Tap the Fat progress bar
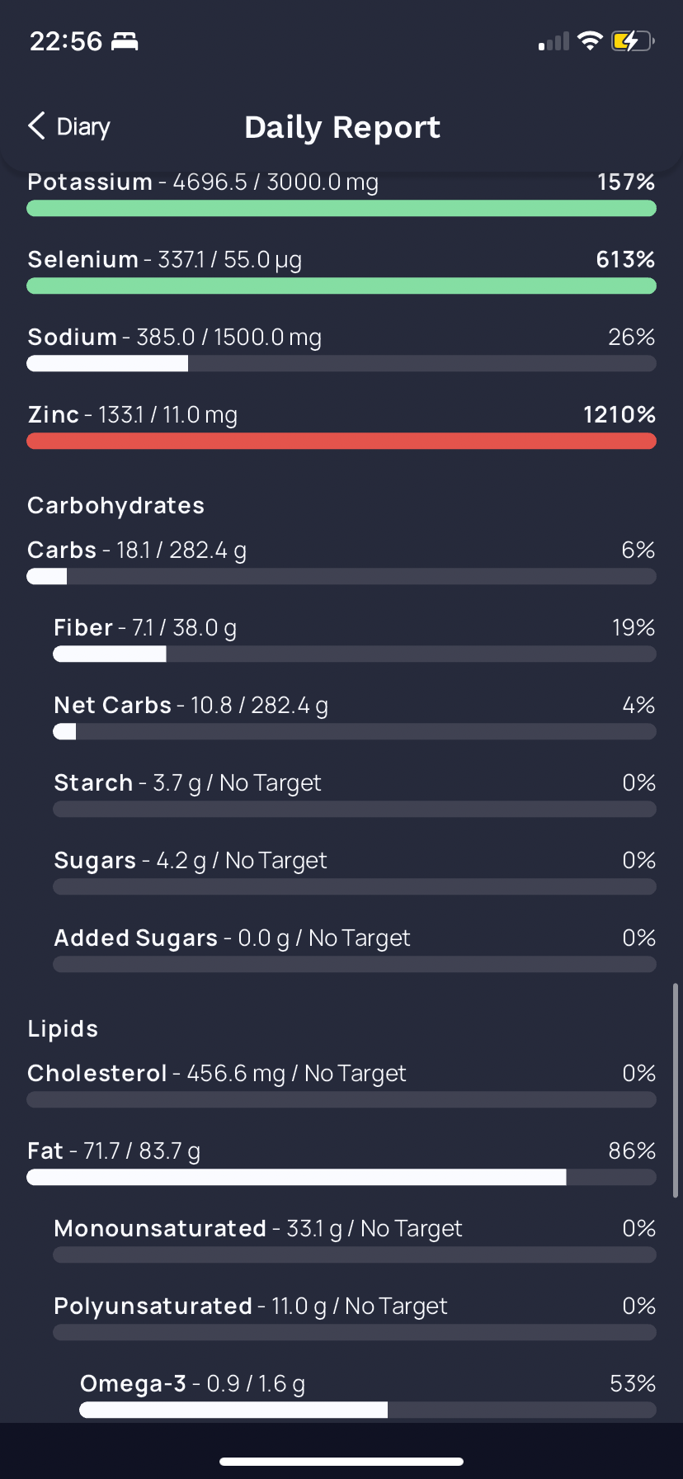683x1479 pixels. click(341, 1177)
